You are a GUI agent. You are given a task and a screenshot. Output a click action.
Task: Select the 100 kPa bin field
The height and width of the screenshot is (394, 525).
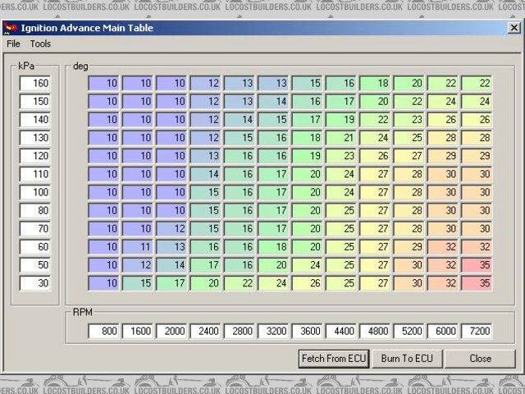pyautogui.click(x=35, y=192)
